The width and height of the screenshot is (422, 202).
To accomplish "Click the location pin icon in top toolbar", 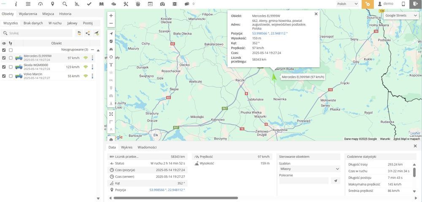I will pos(52,4).
